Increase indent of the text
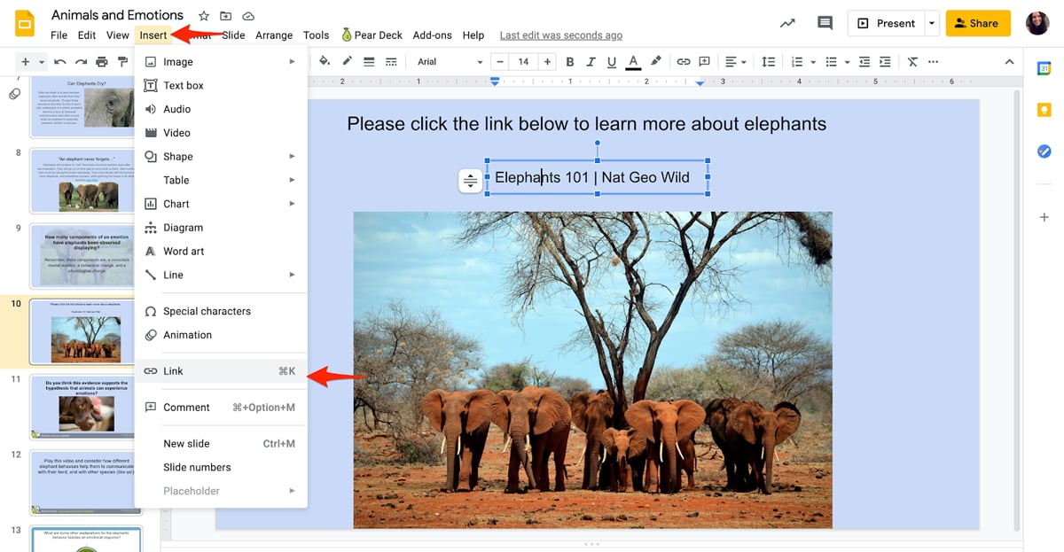 tap(885, 62)
